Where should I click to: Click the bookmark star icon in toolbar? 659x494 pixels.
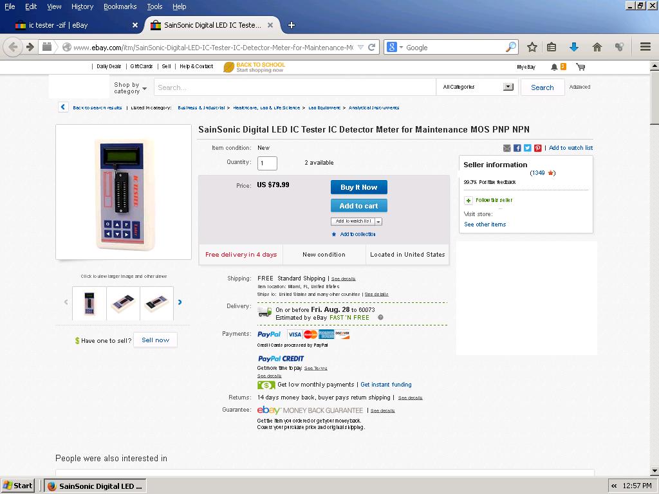coord(532,47)
